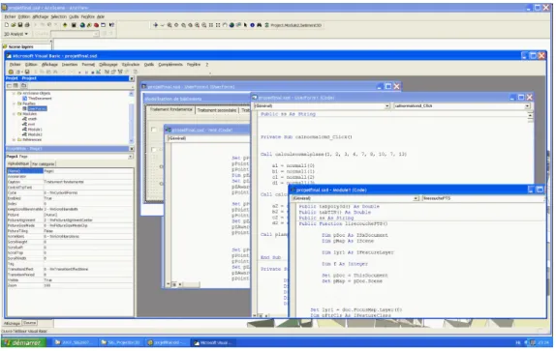Image resolution: width=556 pixels, height=351 pixels.
Task: Click the project tree vertical scrollbar
Action: pyautogui.click(x=131, y=117)
